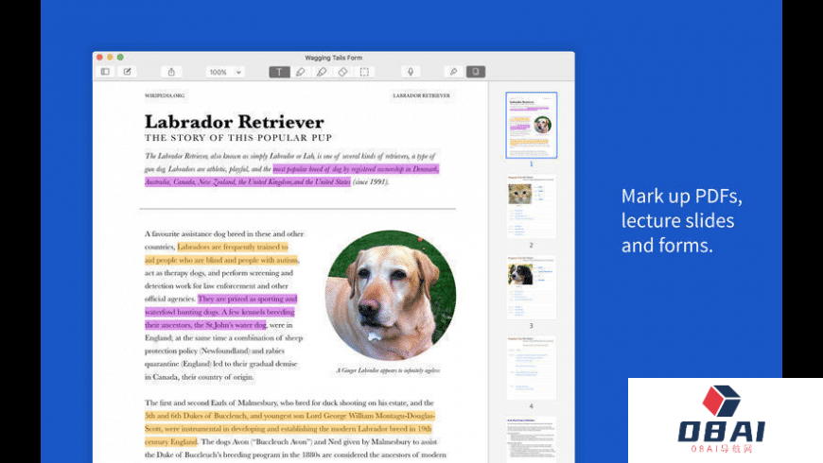Click the window title 'Wagging Tails Form'
The width and height of the screenshot is (823, 463).
(333, 58)
